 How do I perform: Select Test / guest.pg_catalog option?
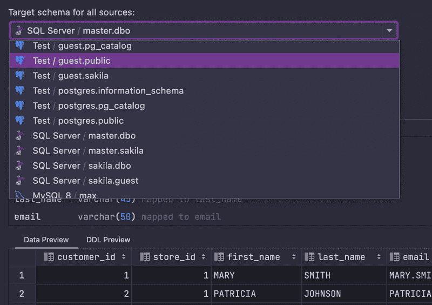click(205, 46)
